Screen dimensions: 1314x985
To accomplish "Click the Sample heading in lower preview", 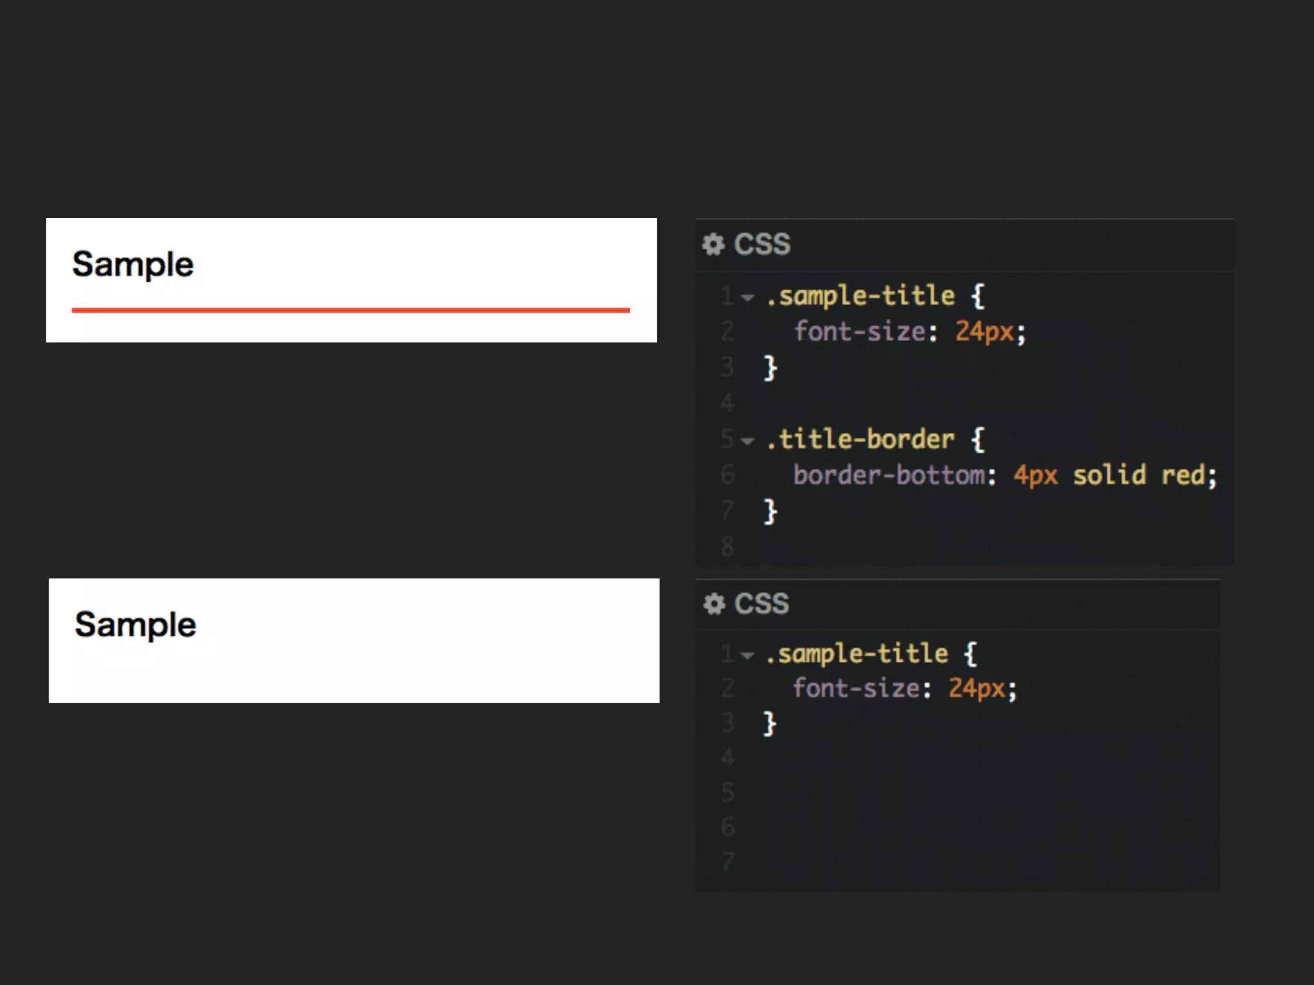I will point(135,625).
